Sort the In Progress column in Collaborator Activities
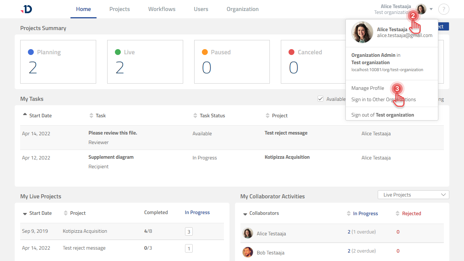This screenshot has width=464, height=261. point(349,213)
